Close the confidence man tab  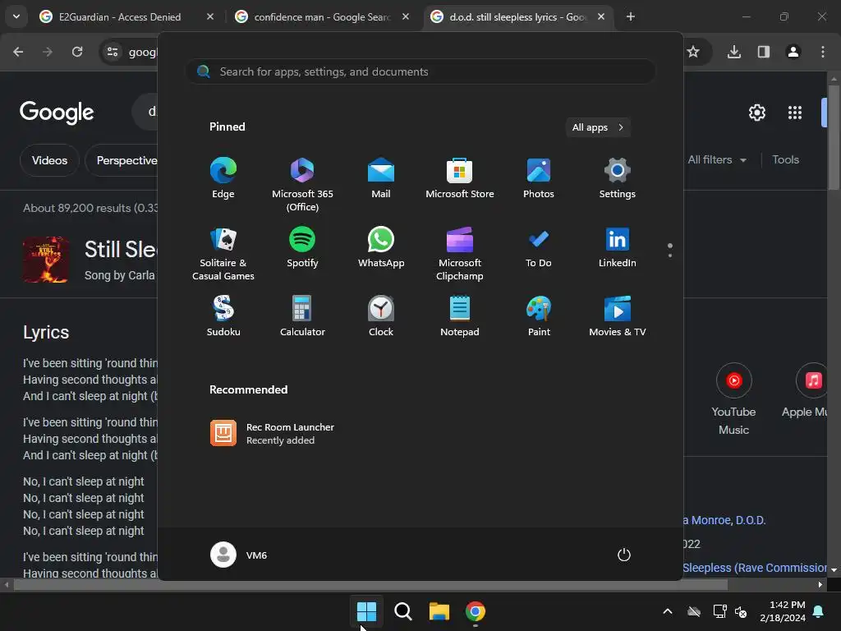coord(406,16)
